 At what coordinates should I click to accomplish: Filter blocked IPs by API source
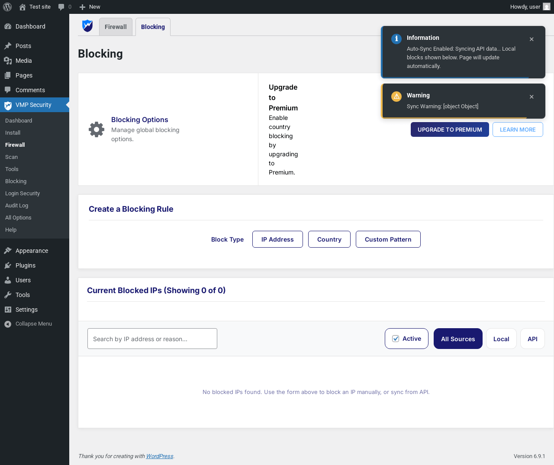coord(532,339)
